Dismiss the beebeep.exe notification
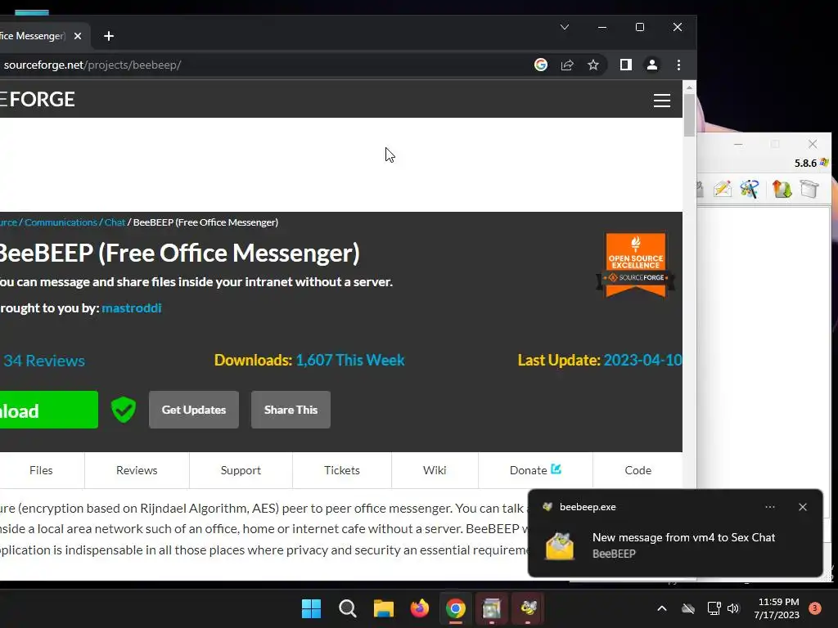Viewport: 838px width, 628px height. [x=803, y=507]
